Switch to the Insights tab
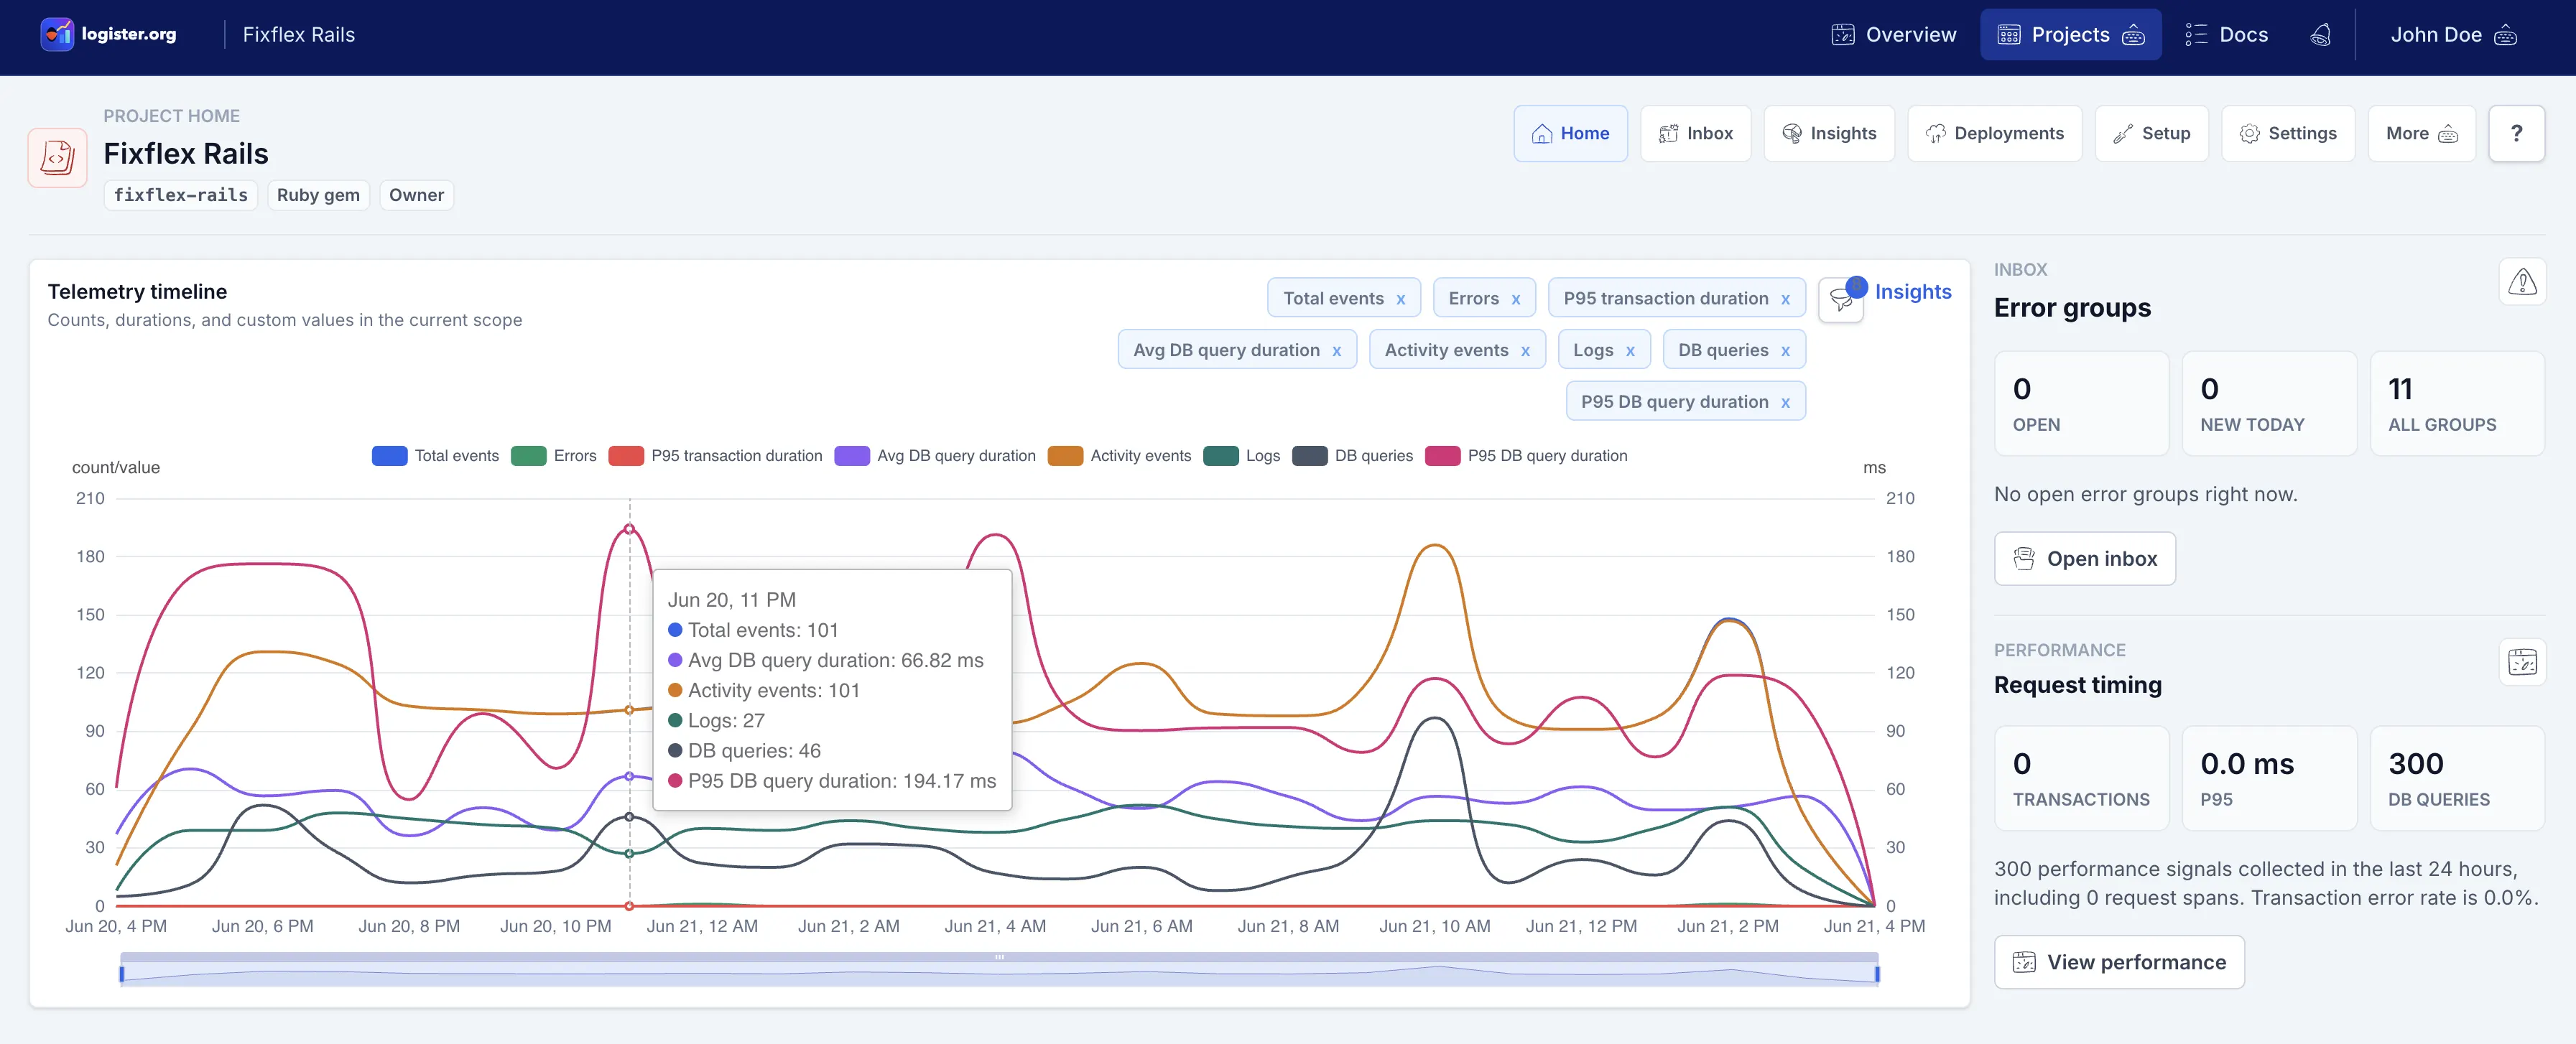The image size is (2576, 1044). (1829, 133)
